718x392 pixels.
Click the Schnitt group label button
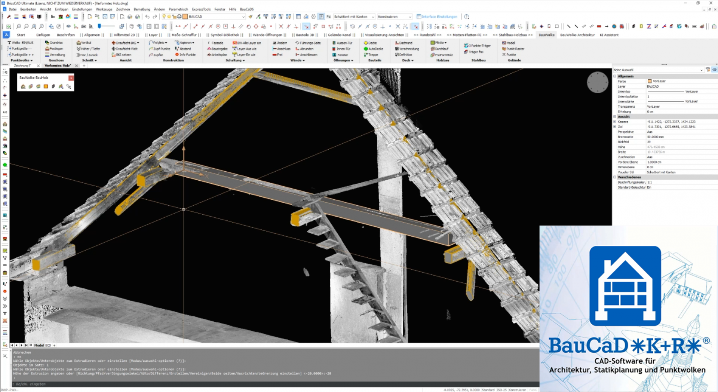point(89,60)
